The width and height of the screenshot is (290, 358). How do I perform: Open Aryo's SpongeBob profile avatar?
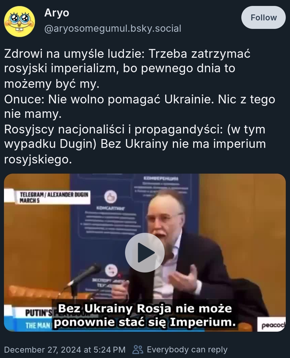[20, 21]
